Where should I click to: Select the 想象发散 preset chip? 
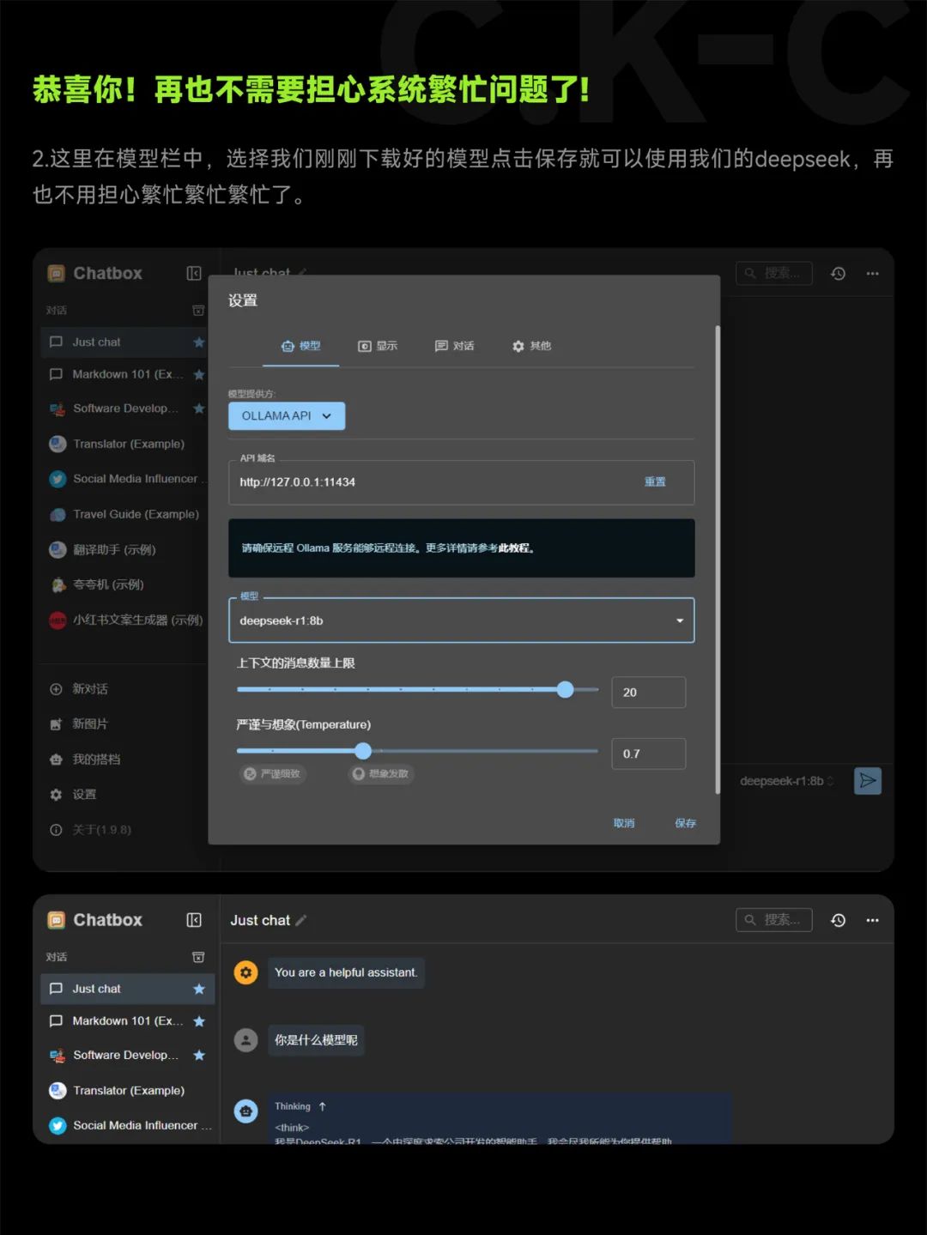[381, 774]
